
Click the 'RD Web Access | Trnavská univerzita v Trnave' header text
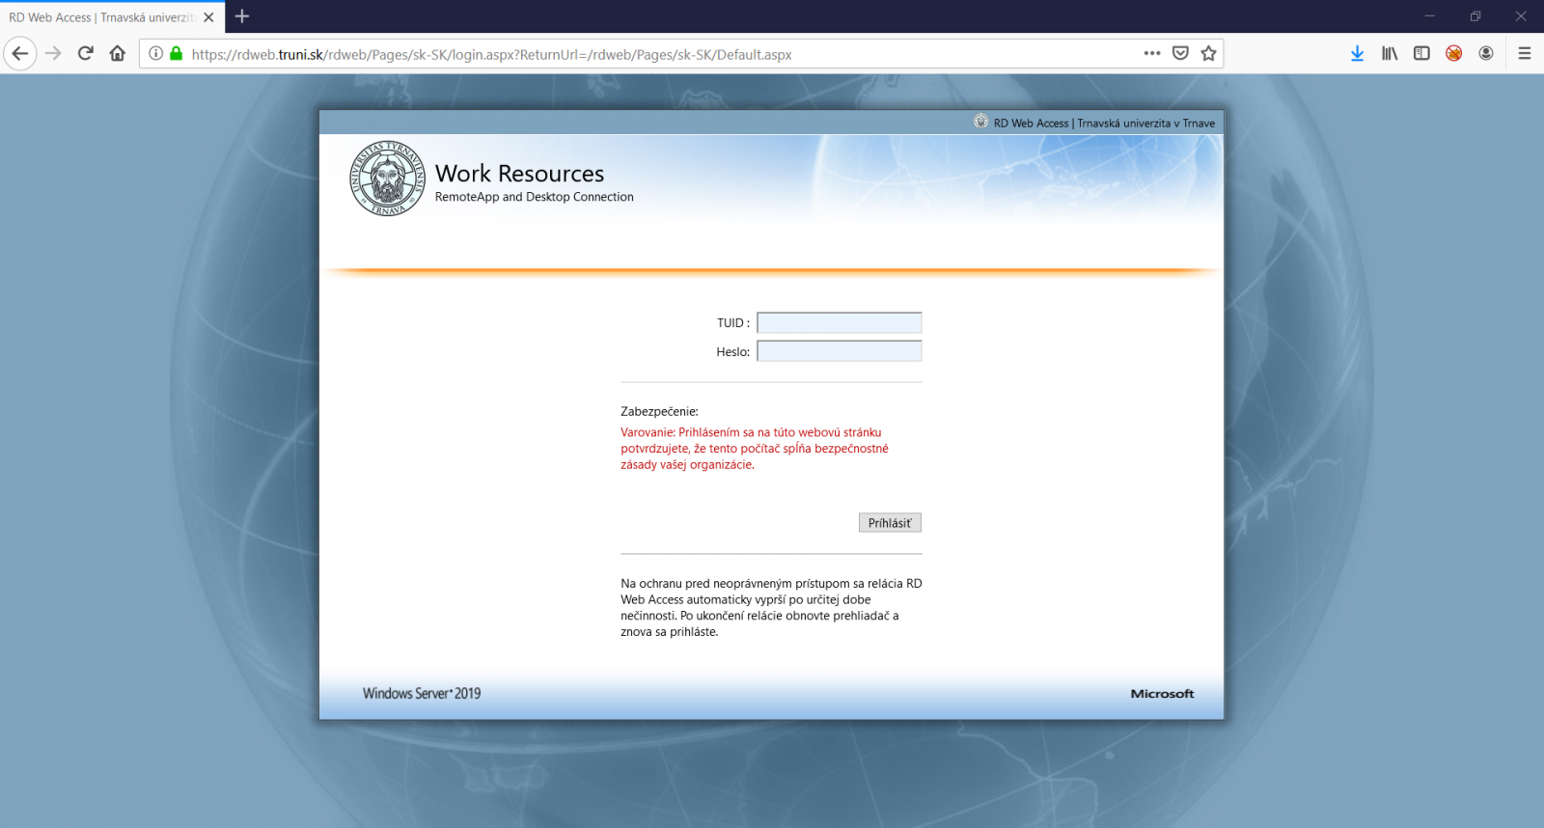click(x=1104, y=124)
